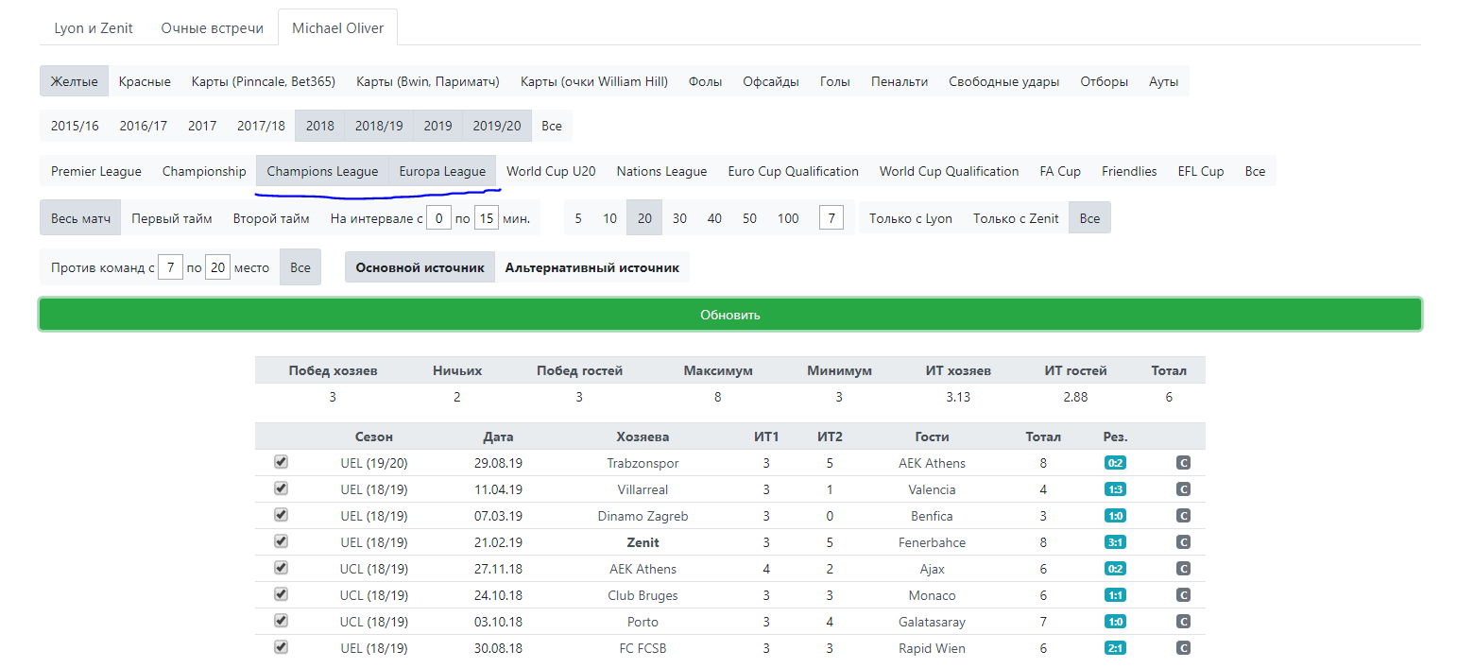The width and height of the screenshot is (1474, 668).
Task: Select the Michael Oliver tab
Action: [x=338, y=27]
